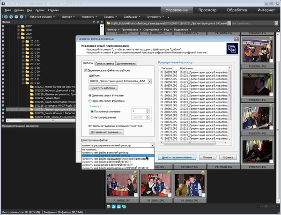The image size is (281, 215).
Task: Click the Home folder toolbar icon
Action: click(x=6, y=17)
